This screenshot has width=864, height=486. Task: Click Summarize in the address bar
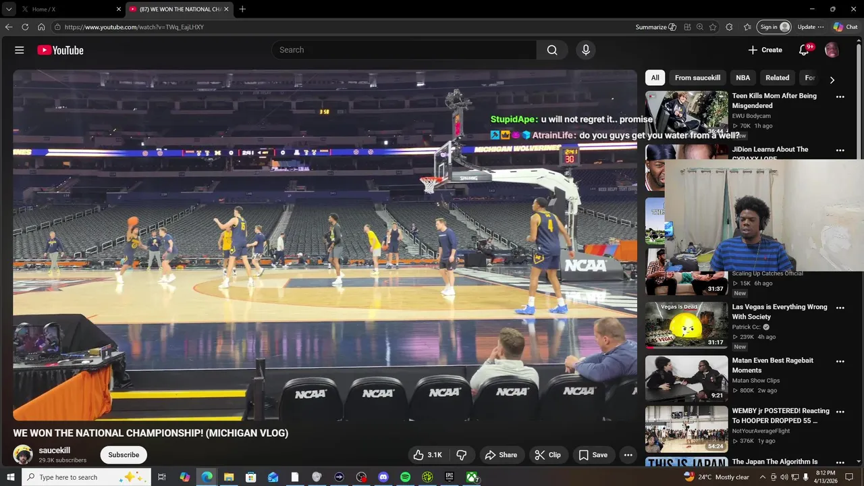pyautogui.click(x=655, y=27)
